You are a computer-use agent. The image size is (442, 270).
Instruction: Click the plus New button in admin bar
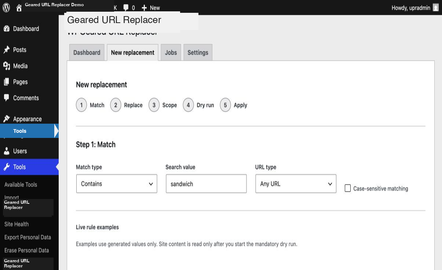tap(151, 8)
